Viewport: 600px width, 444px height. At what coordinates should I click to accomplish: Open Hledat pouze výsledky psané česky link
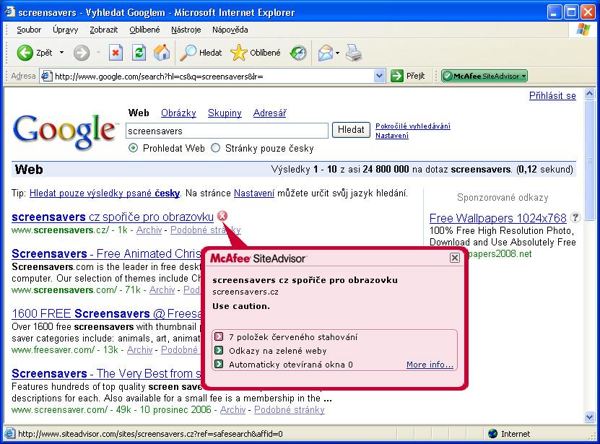pos(105,193)
